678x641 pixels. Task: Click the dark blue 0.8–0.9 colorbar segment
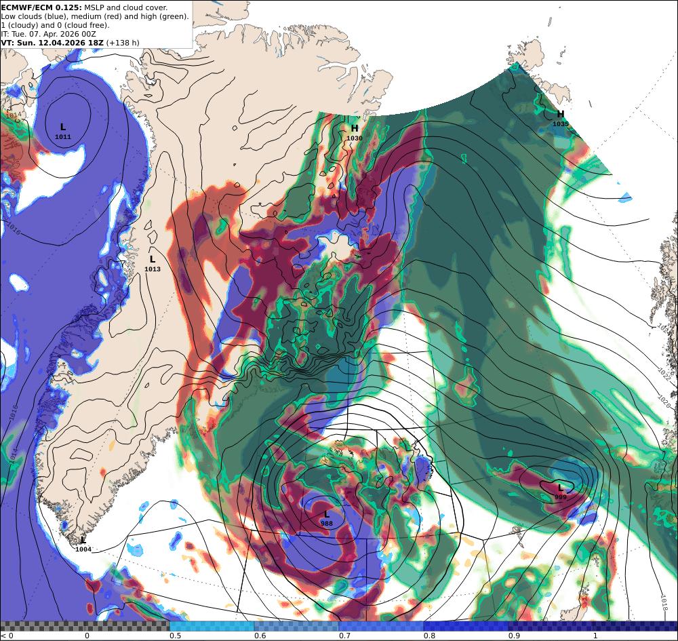(466, 626)
